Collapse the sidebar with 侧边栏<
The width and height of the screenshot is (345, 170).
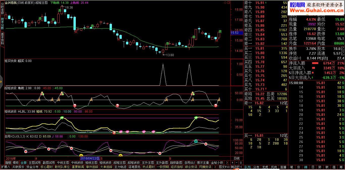(237, 167)
